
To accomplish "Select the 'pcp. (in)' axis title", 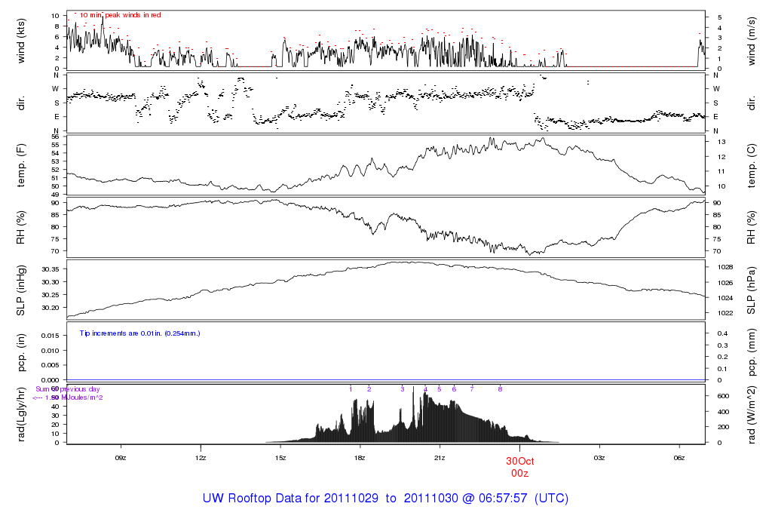I will pos(21,351).
